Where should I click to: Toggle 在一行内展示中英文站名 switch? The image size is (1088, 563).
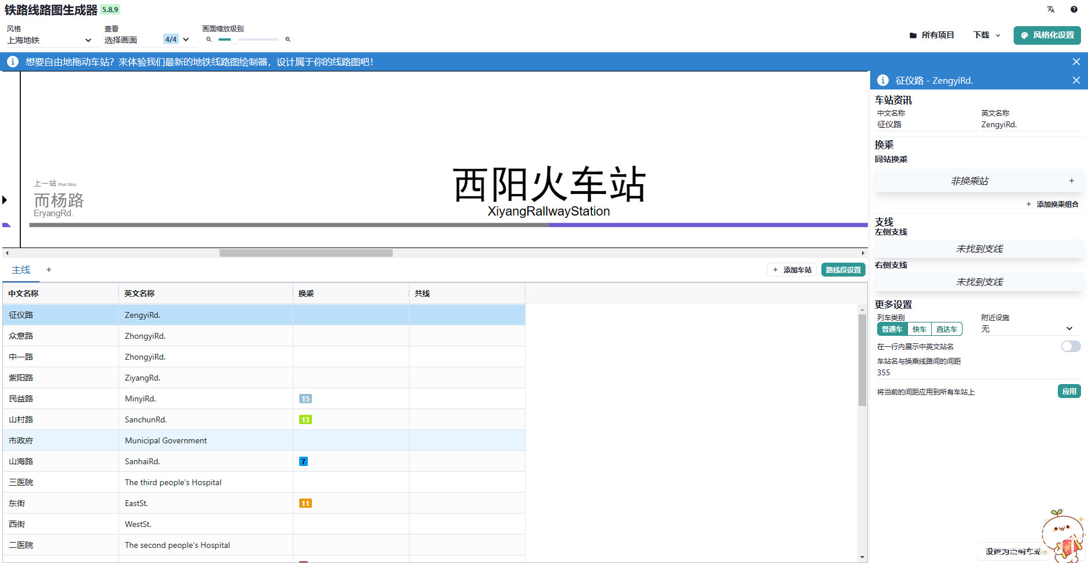click(x=1070, y=346)
